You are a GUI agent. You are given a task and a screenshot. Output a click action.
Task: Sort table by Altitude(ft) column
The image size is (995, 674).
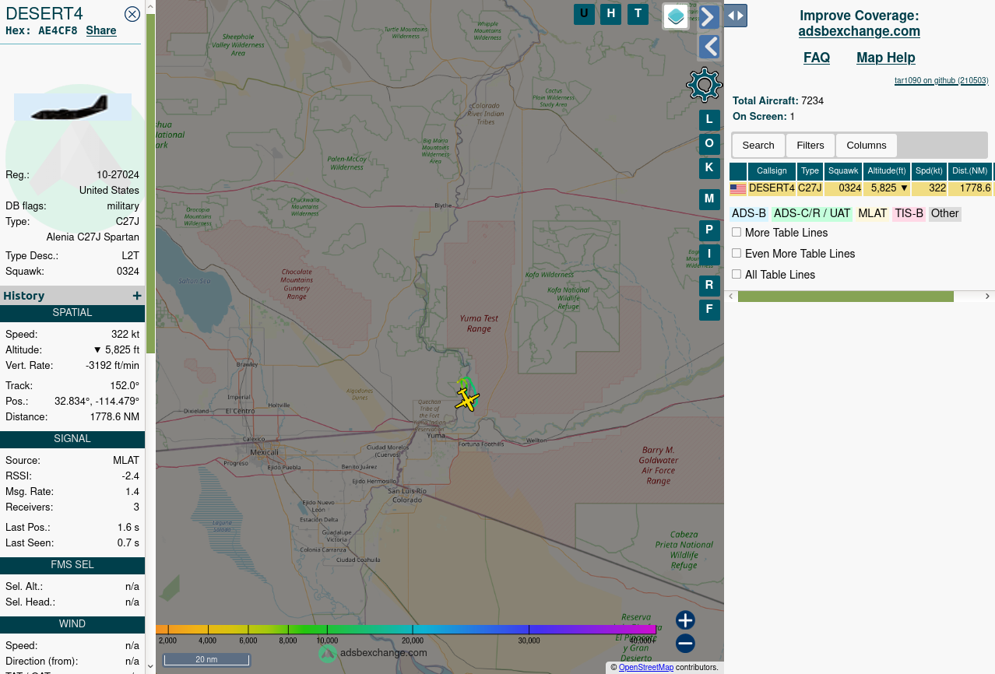[x=888, y=171]
